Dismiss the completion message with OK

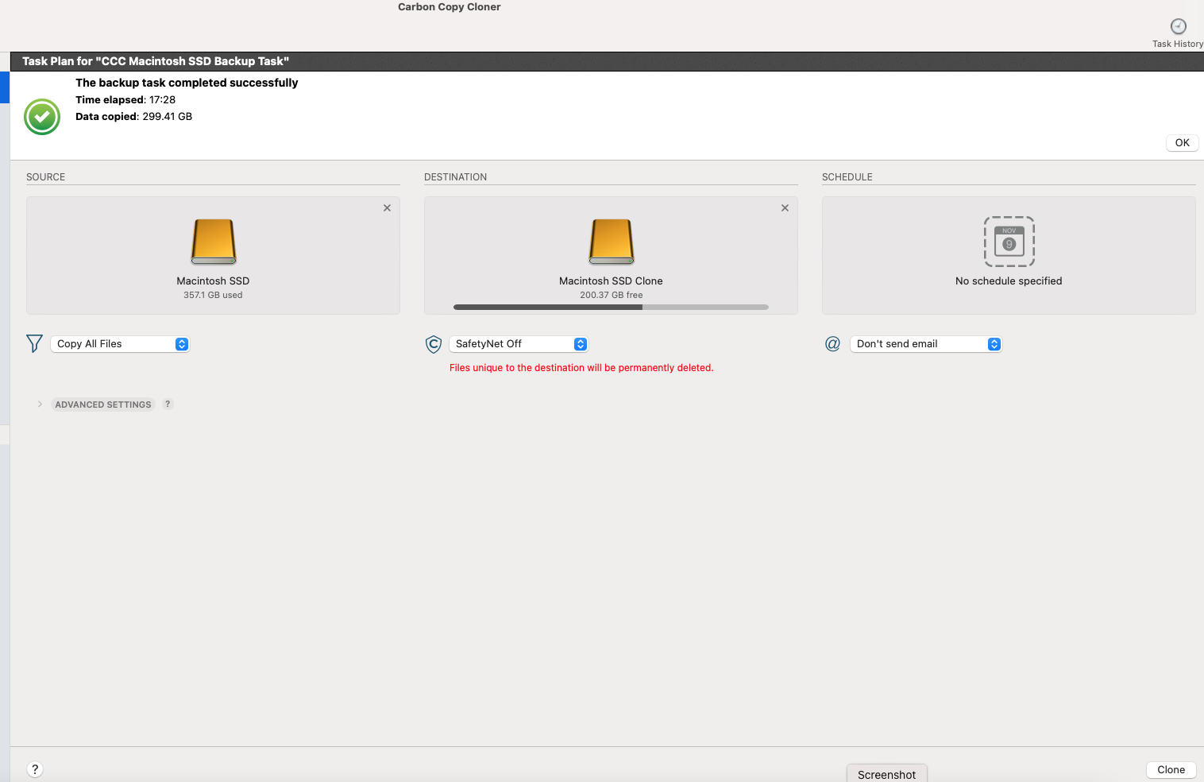[x=1183, y=143]
